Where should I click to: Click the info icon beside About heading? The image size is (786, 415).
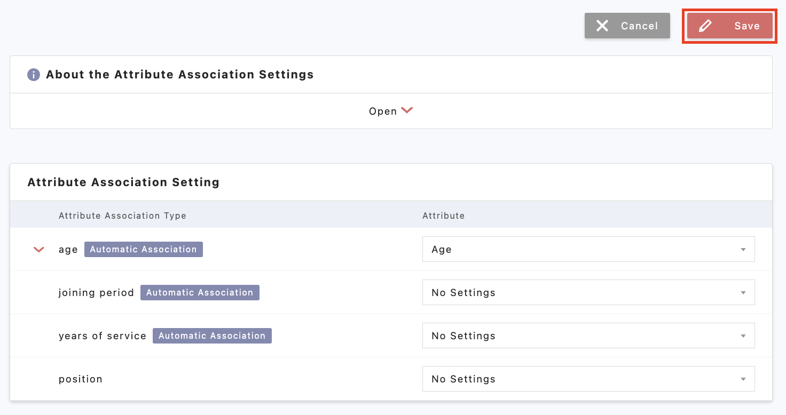coord(34,75)
